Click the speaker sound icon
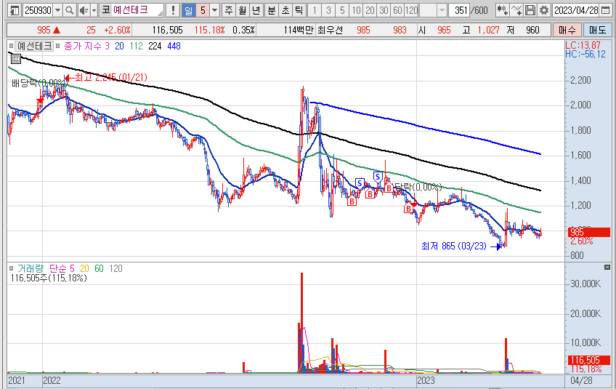616x389 pixels. 84,10
